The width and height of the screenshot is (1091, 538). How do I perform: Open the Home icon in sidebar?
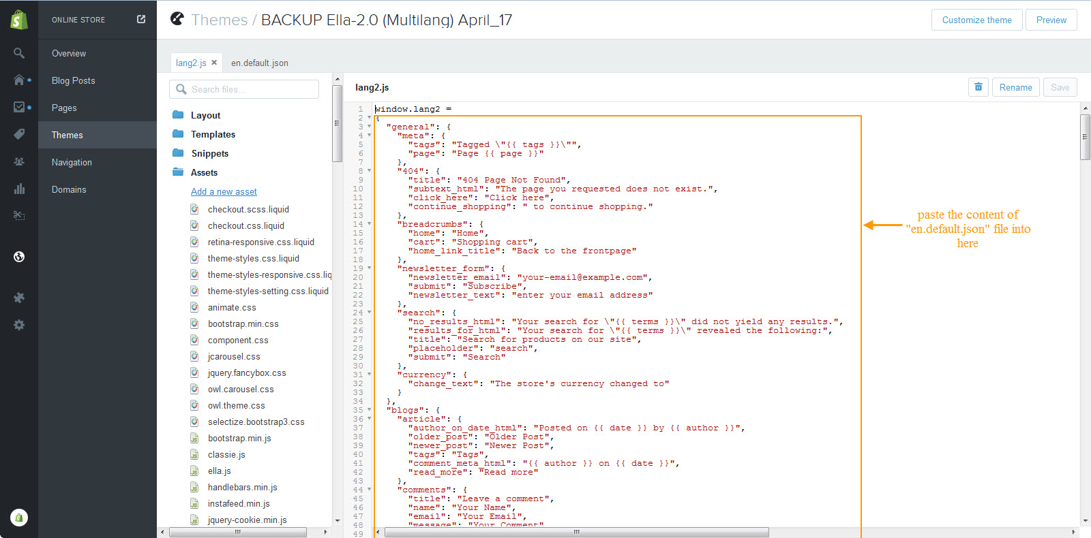coord(19,80)
